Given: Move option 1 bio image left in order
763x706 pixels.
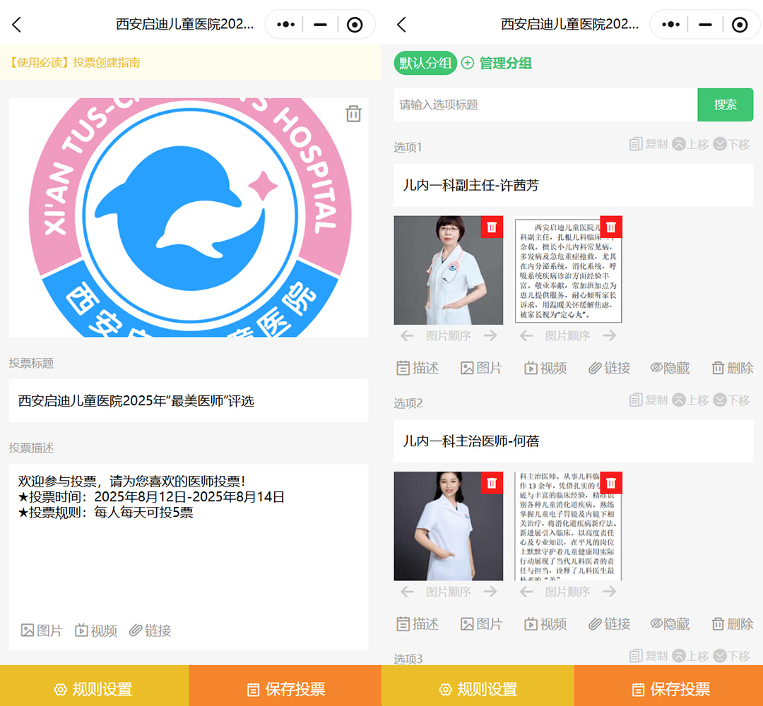Looking at the screenshot, I should (526, 335).
